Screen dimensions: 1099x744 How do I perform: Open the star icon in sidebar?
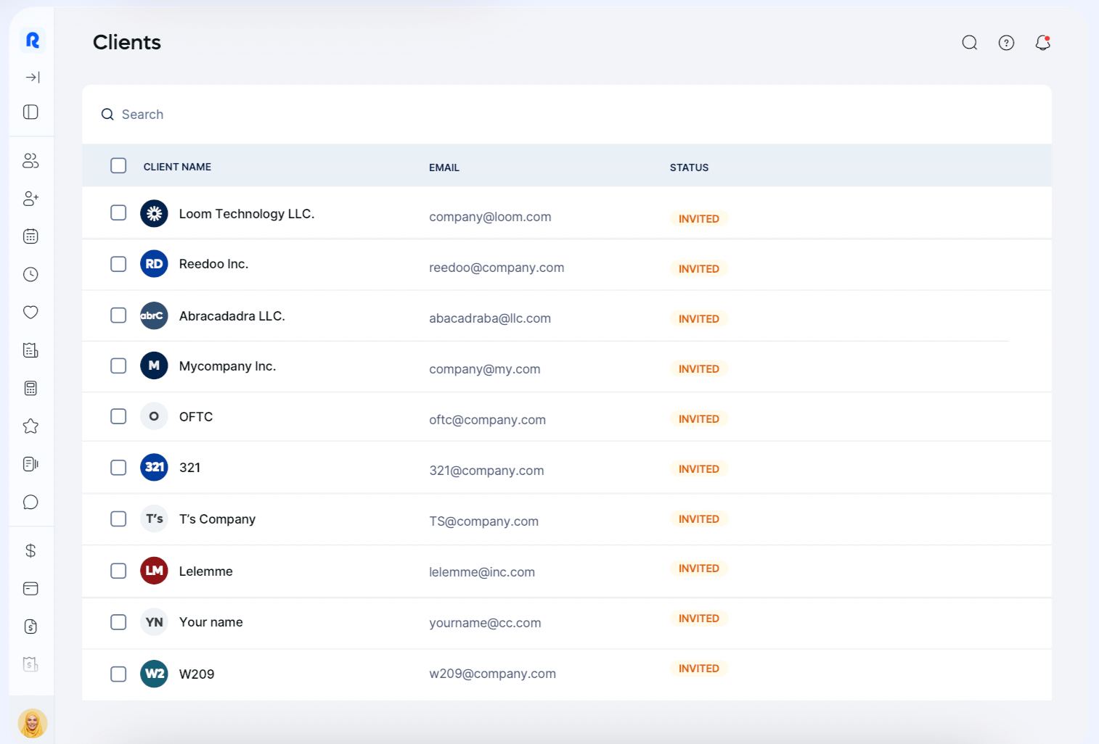(30, 426)
